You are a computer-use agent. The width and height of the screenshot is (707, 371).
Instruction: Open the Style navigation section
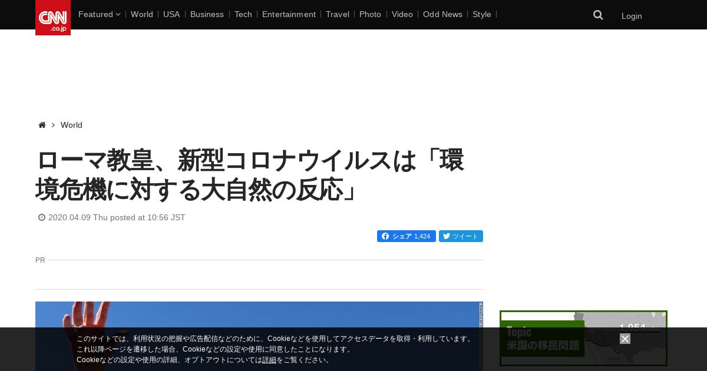click(x=482, y=14)
